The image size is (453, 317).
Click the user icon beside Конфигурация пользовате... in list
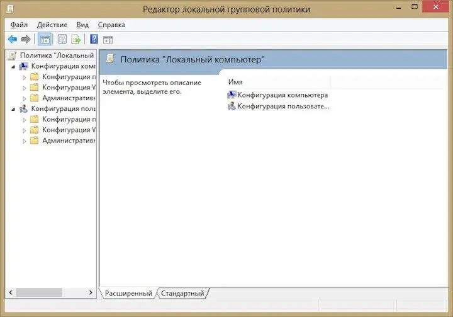pos(232,106)
